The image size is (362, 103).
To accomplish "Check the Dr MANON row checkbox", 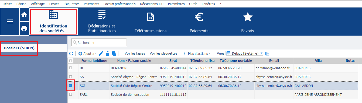I will [x=71, y=68].
